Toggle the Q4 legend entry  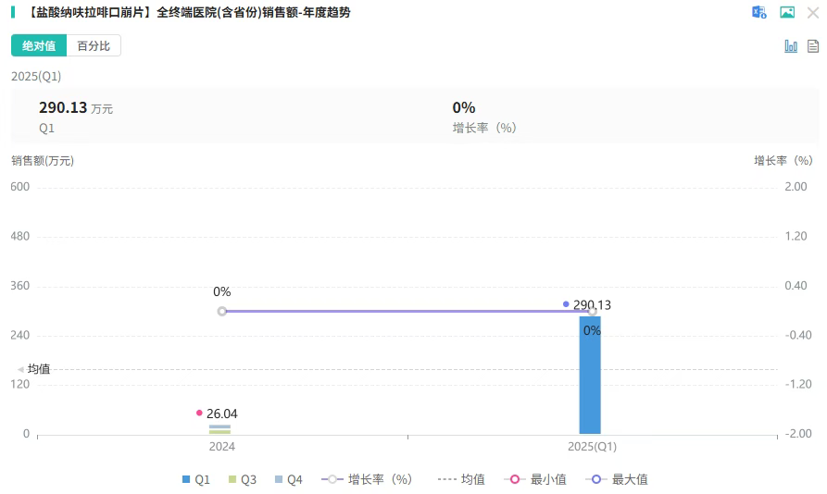click(x=289, y=479)
